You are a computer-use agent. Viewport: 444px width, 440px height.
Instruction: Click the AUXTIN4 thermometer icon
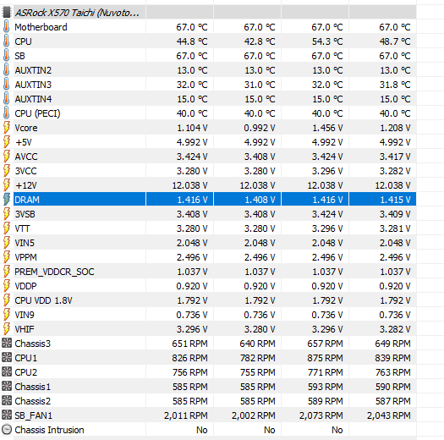(x=6, y=99)
